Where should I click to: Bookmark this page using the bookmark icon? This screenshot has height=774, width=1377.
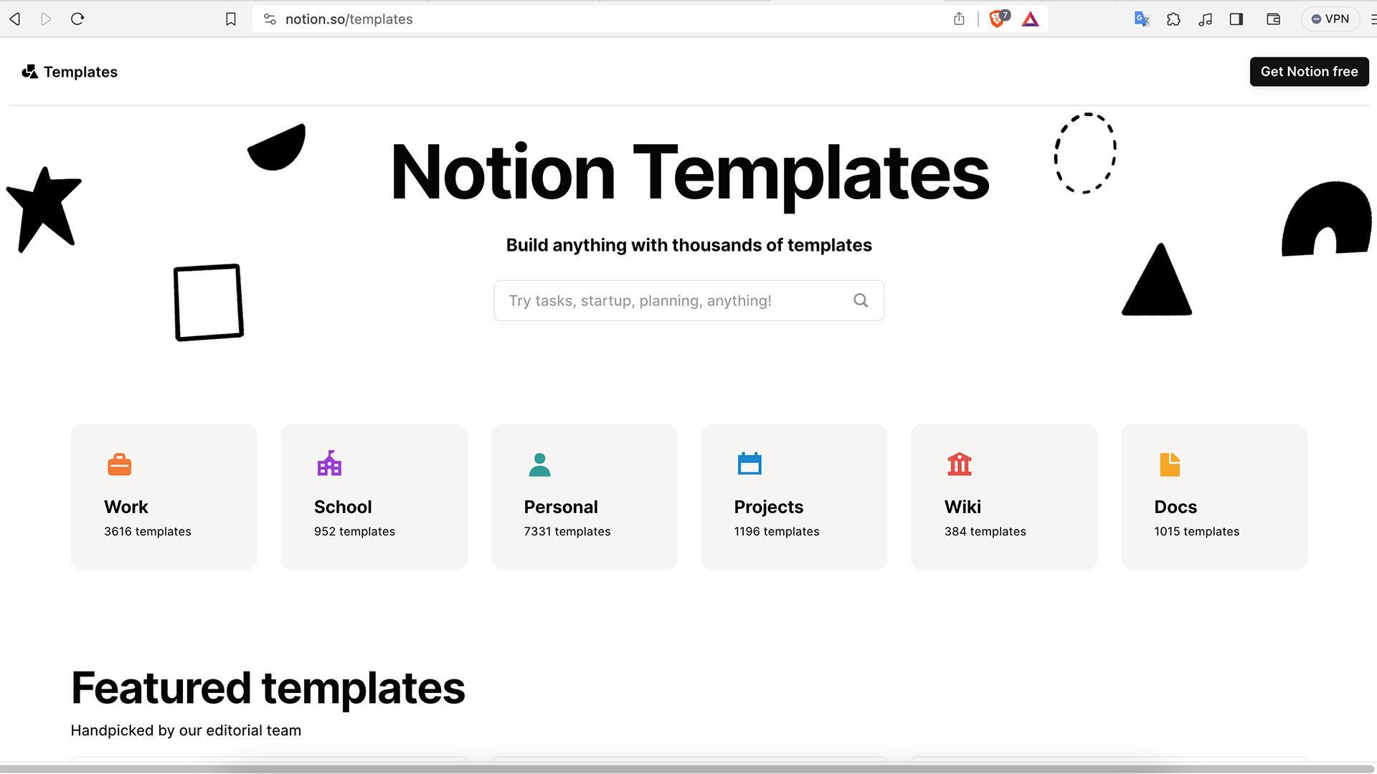click(x=231, y=19)
